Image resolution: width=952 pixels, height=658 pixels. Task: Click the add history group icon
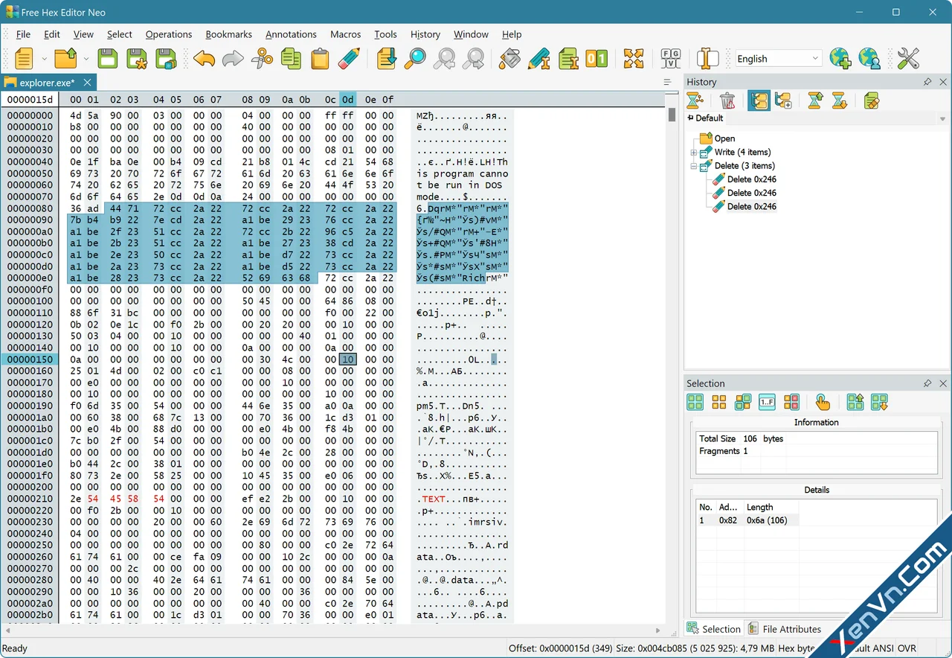(x=783, y=100)
